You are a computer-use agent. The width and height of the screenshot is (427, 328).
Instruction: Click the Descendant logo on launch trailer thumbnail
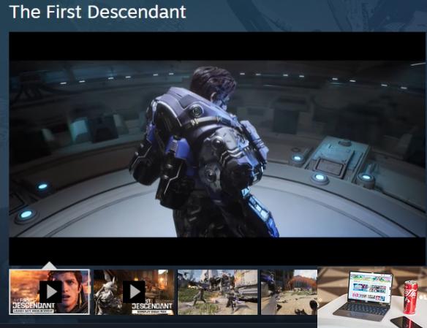click(x=34, y=305)
